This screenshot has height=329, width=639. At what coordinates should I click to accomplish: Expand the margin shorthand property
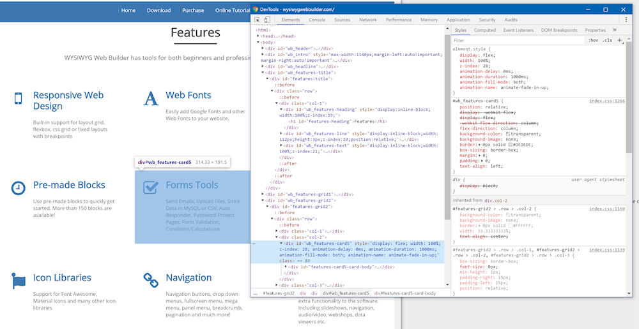coord(479,156)
